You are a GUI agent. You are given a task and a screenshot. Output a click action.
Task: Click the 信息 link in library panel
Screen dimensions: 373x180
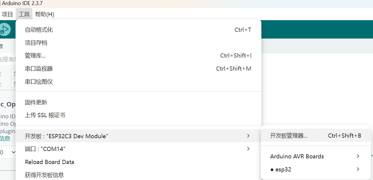click(x=5, y=138)
